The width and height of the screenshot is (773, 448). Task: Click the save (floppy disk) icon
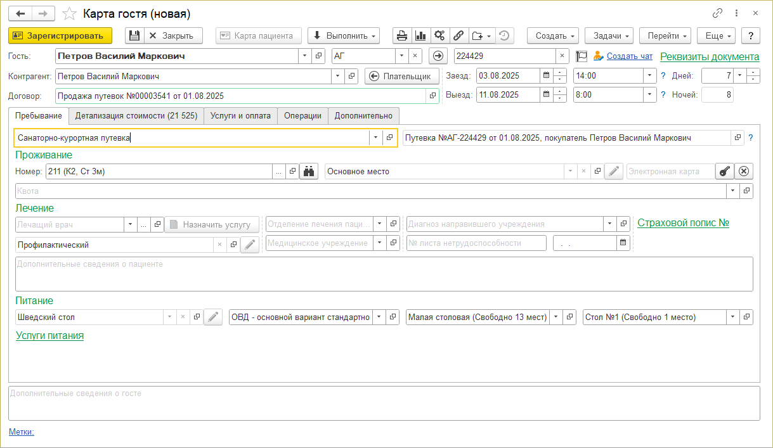134,36
